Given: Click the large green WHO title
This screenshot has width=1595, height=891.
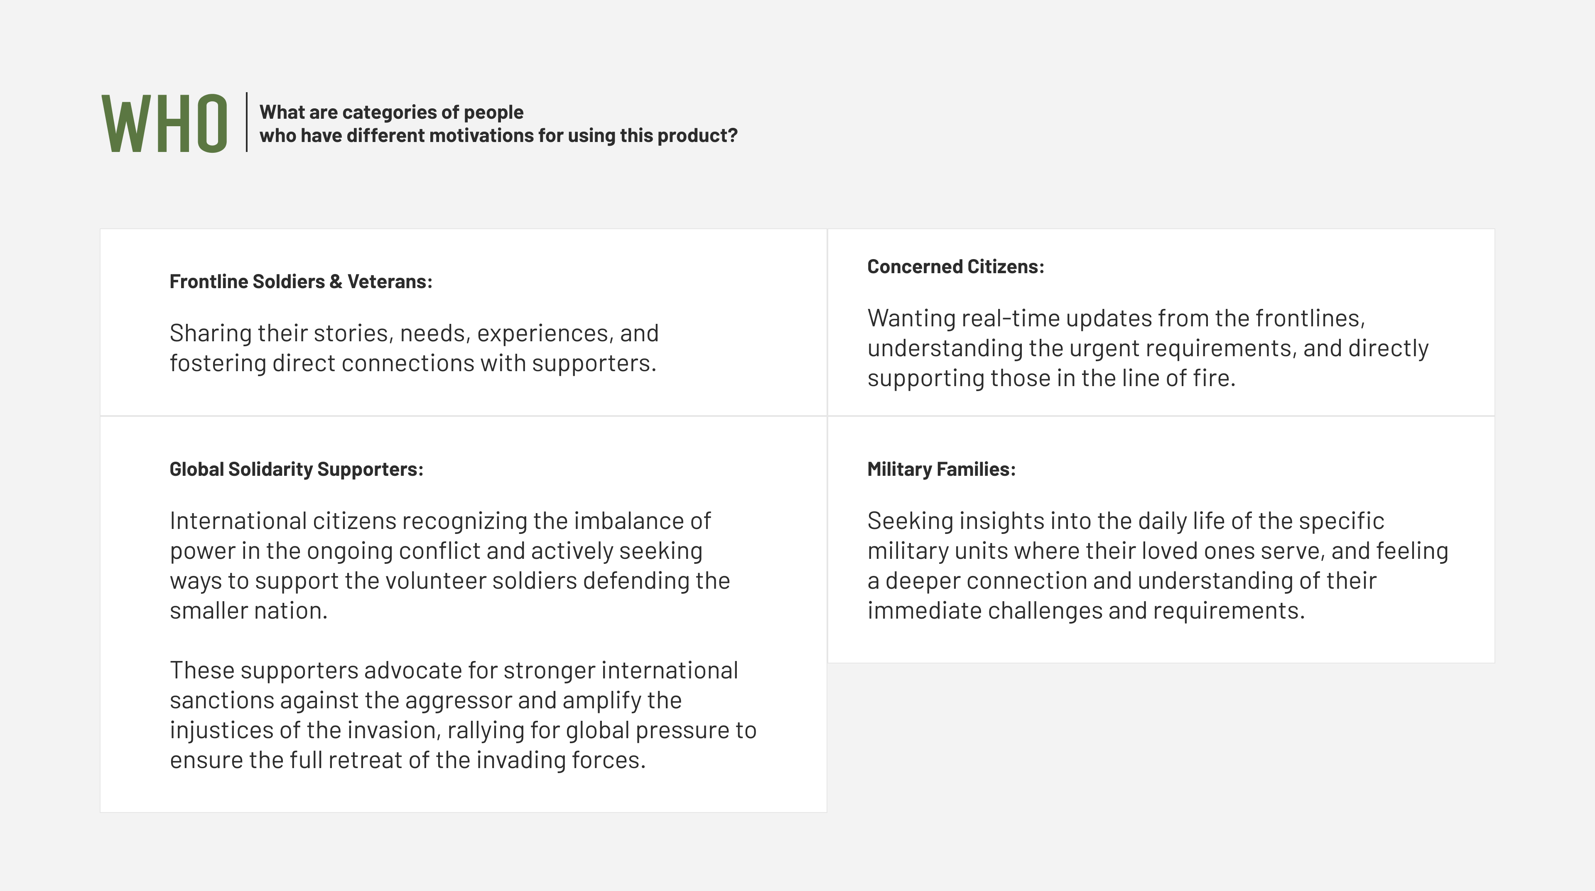Looking at the screenshot, I should pos(165,124).
